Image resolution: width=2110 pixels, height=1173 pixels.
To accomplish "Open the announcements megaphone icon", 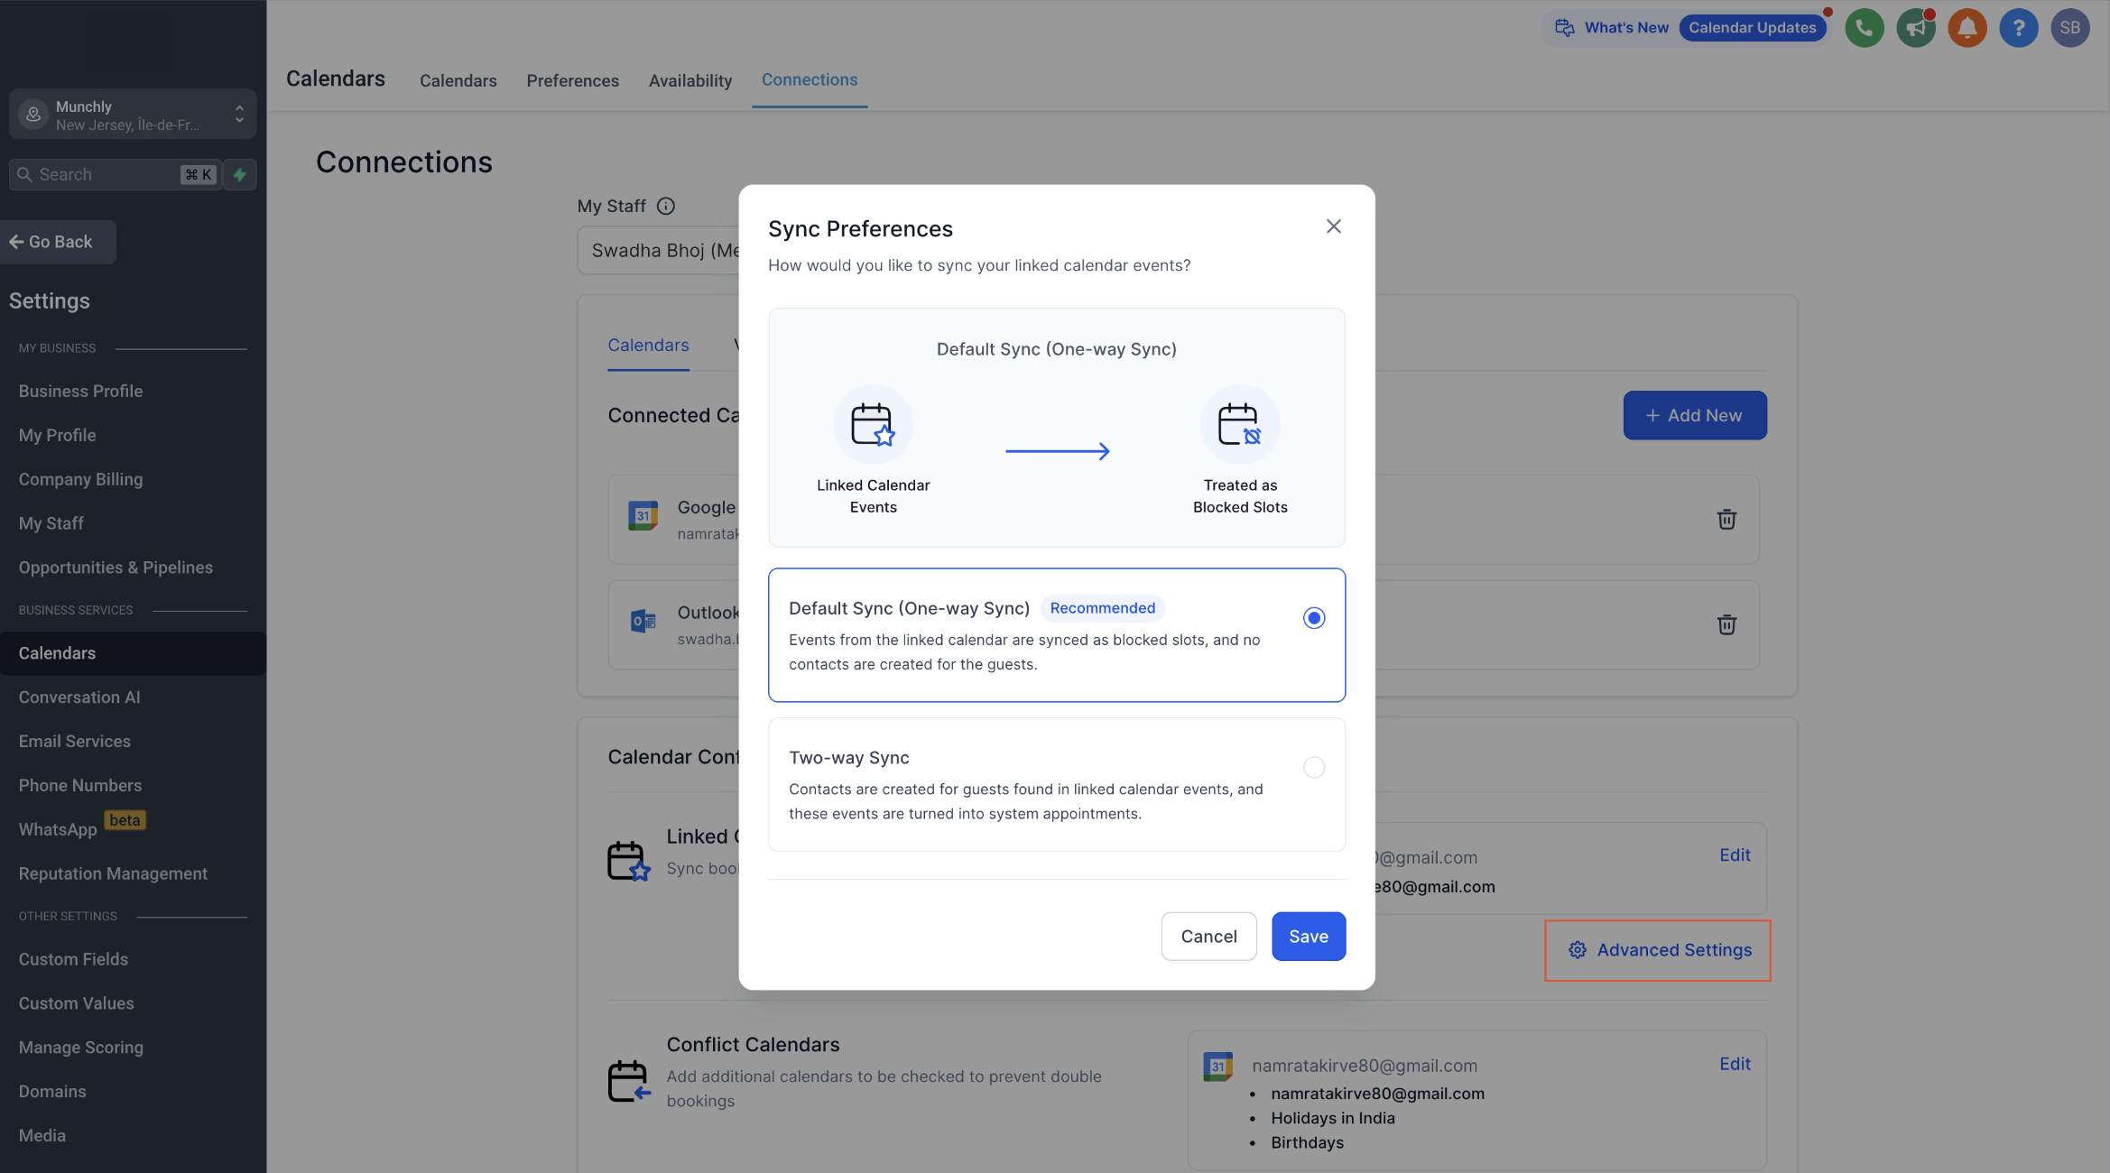I will tap(1916, 28).
